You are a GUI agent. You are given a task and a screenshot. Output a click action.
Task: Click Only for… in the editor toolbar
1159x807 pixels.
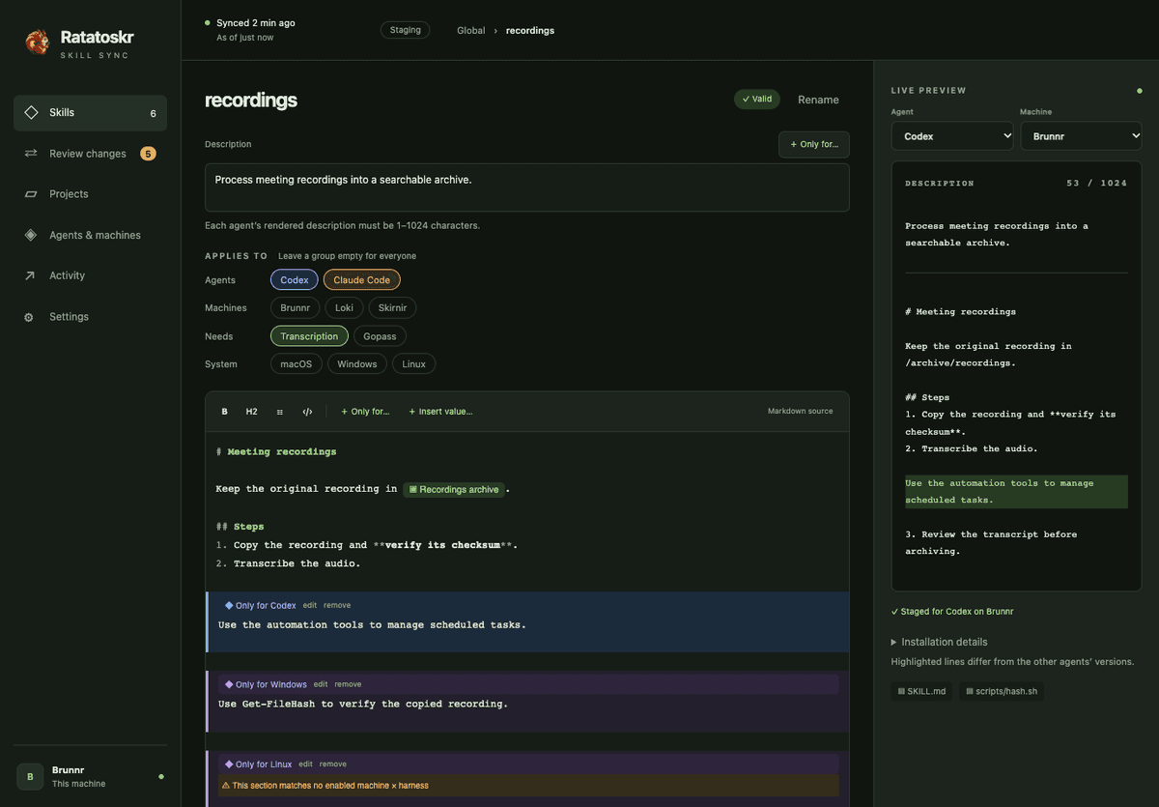pyautogui.click(x=365, y=412)
